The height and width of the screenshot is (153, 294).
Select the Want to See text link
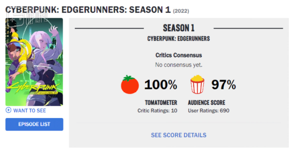pos(30,111)
